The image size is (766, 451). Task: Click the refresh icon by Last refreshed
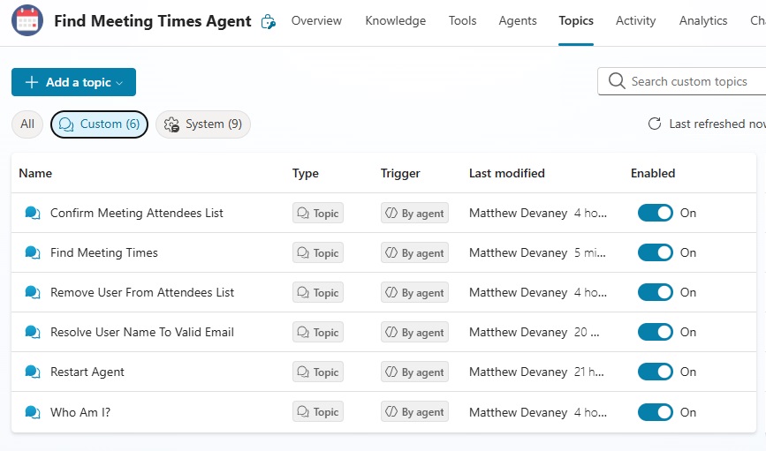(x=655, y=124)
